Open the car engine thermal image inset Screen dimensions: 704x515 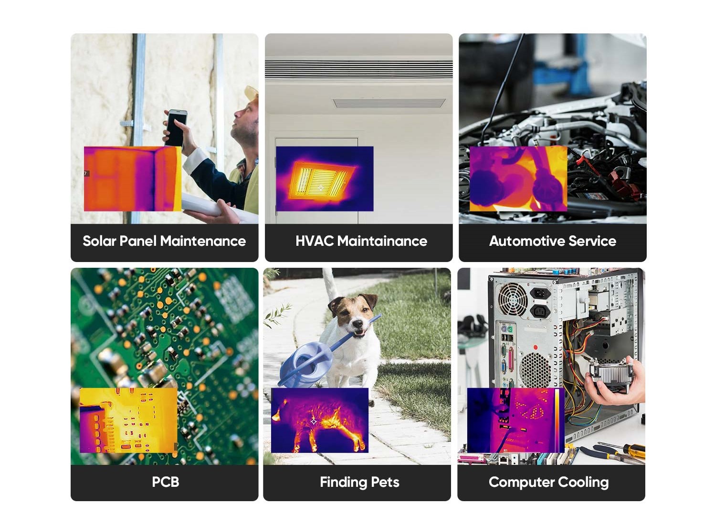[518, 179]
